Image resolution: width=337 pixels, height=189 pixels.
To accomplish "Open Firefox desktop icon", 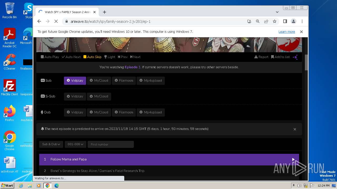I will [9, 113].
